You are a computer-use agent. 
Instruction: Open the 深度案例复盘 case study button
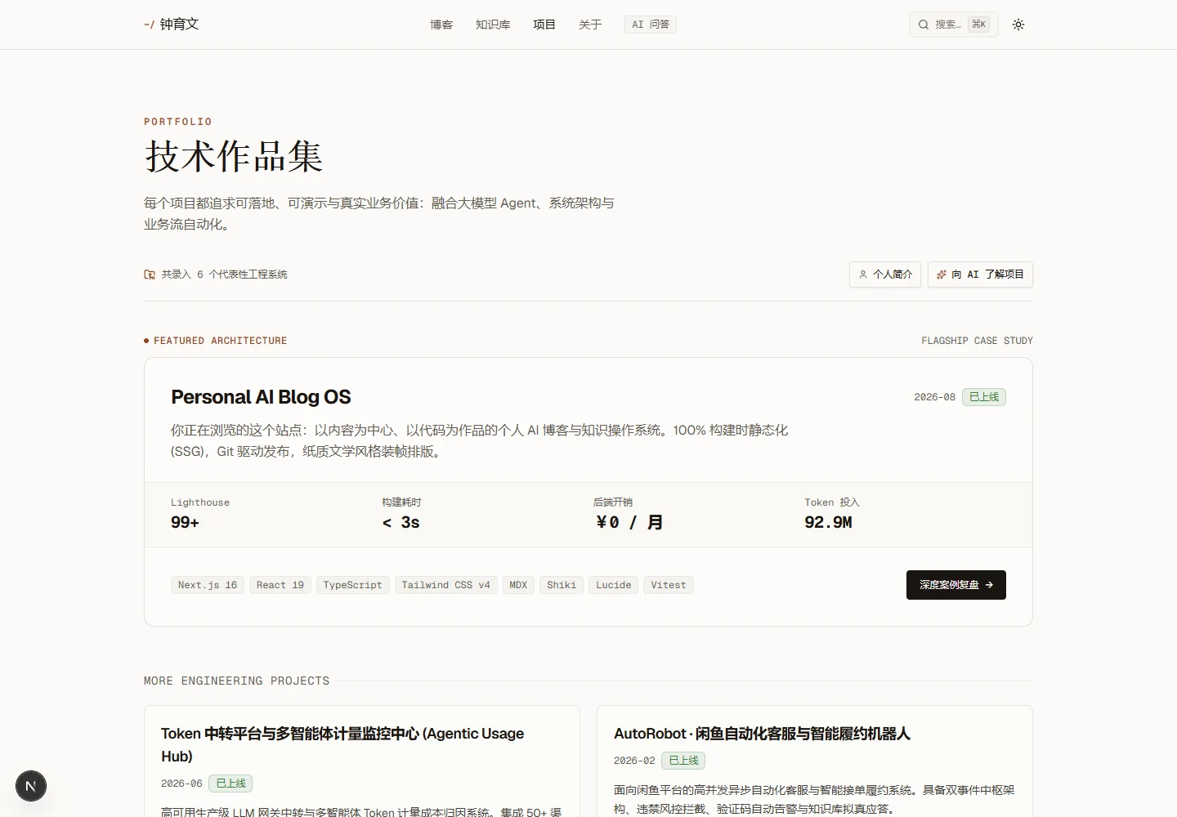(956, 585)
